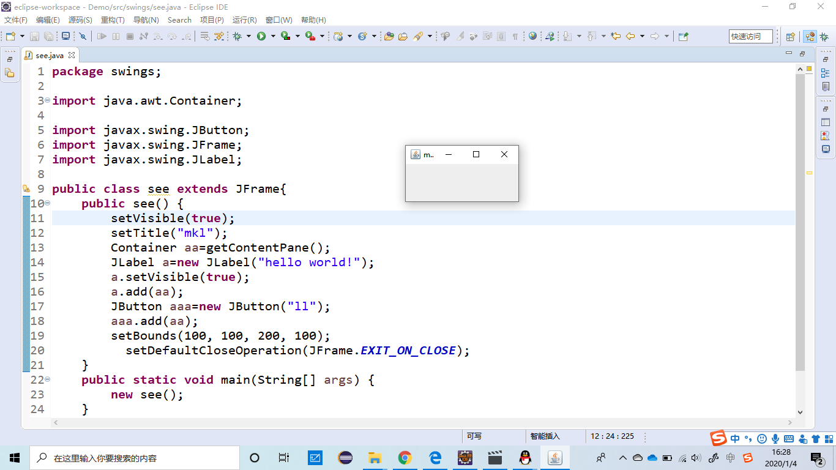Image resolution: width=836 pixels, height=470 pixels.
Task: Click the Save icon in toolbar
Action: click(x=34, y=36)
